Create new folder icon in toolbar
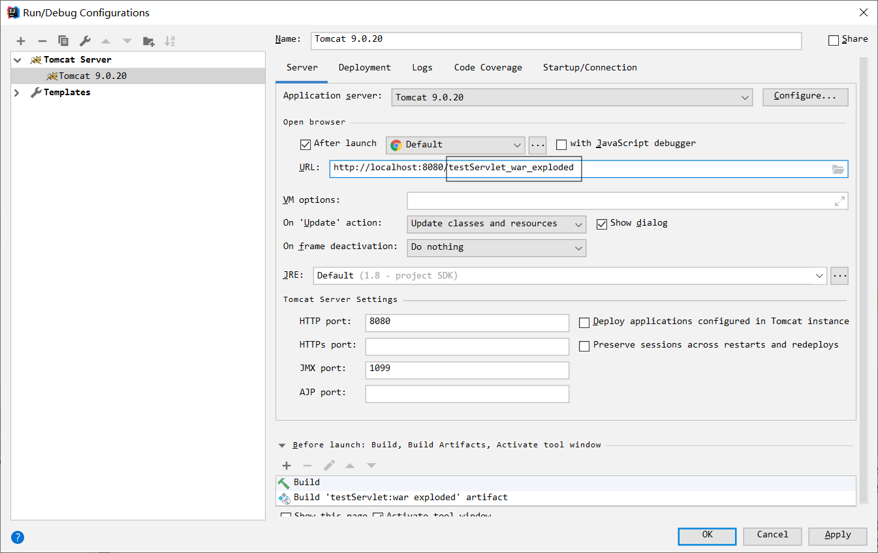Viewport: 878px width, 553px height. point(149,41)
